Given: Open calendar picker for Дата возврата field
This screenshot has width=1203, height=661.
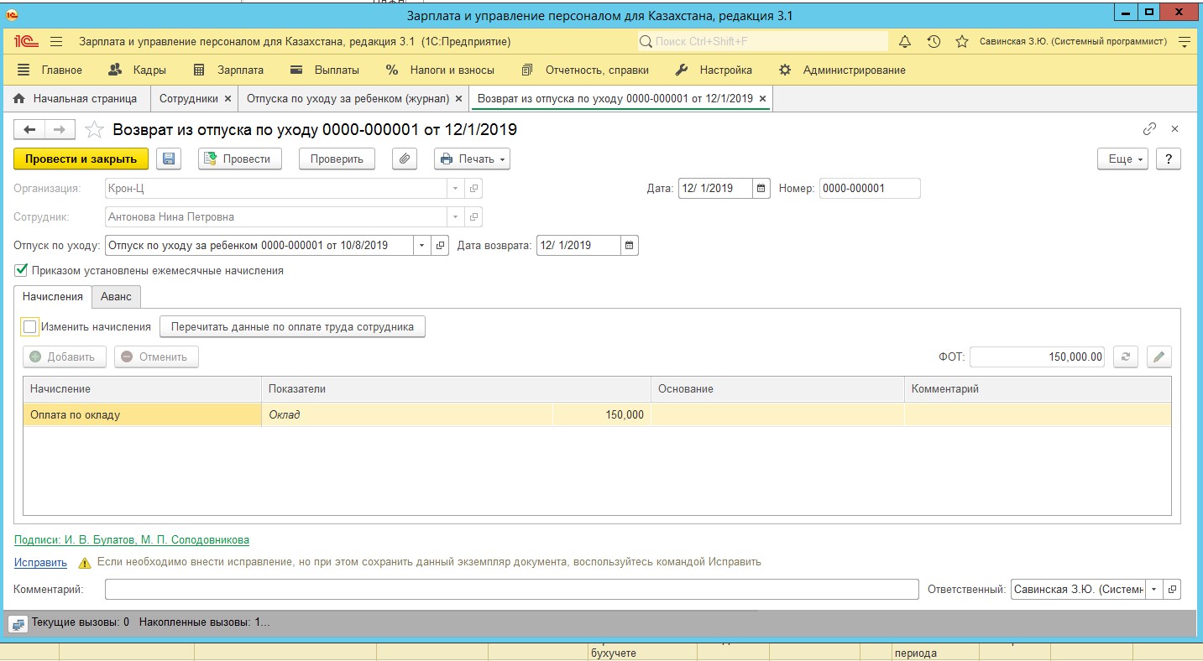Looking at the screenshot, I should click(x=630, y=245).
